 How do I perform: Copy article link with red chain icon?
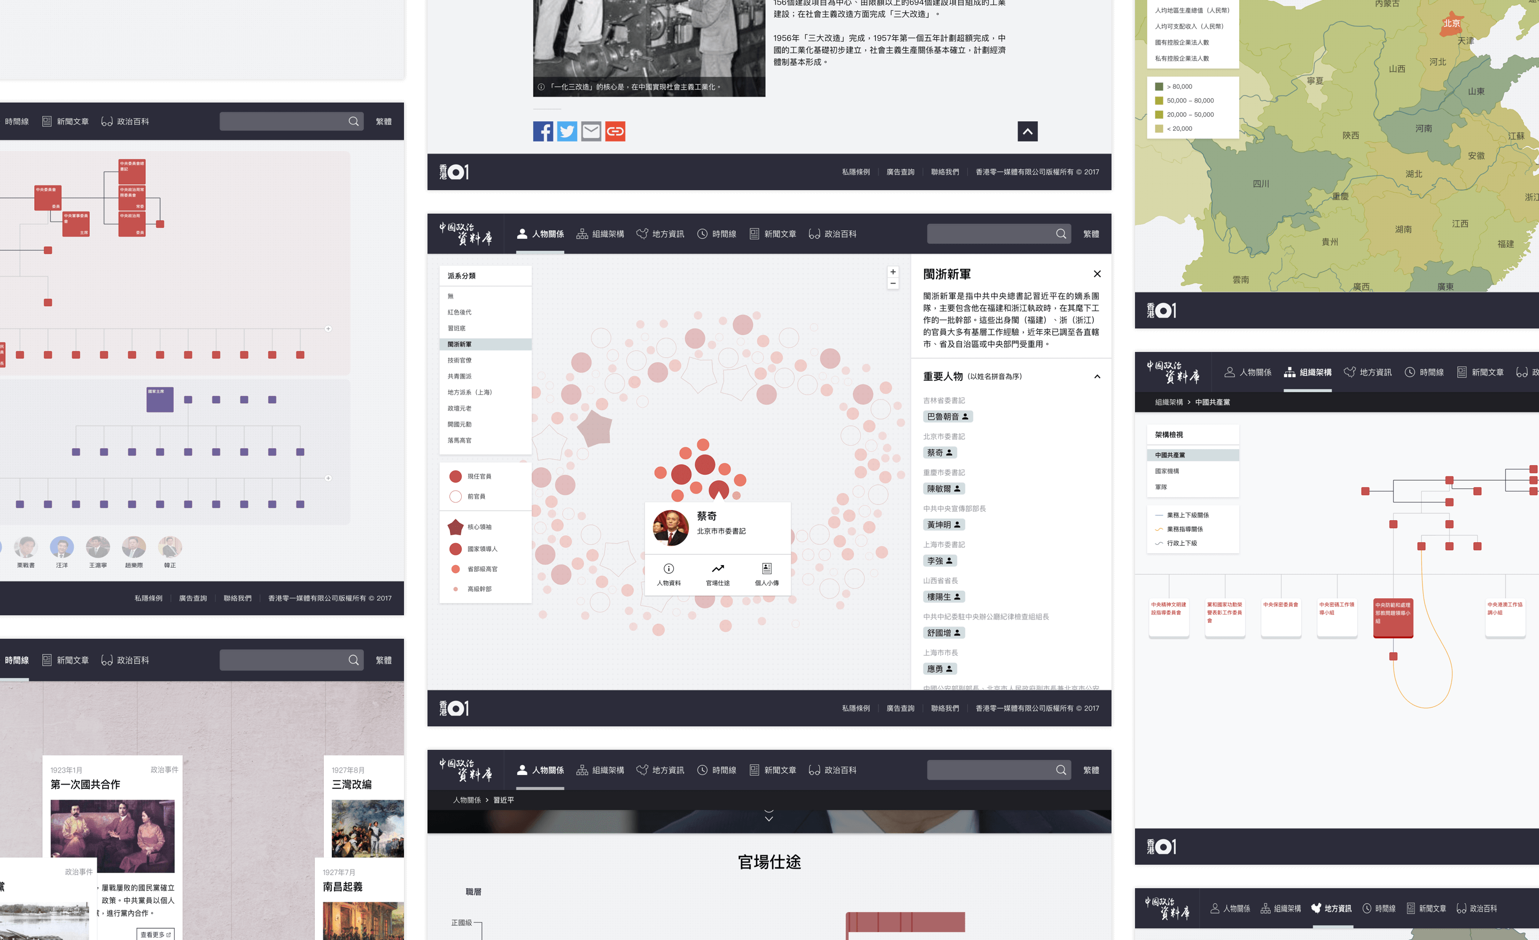tap(615, 131)
